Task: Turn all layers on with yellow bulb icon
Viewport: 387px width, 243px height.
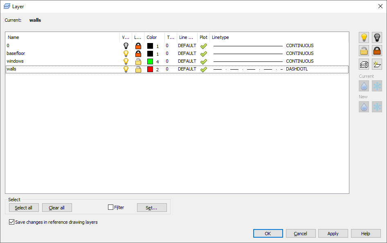Action: click(x=364, y=37)
